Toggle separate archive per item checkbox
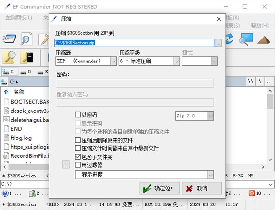The width and height of the screenshot is (275, 210). pyautogui.click(x=78, y=132)
